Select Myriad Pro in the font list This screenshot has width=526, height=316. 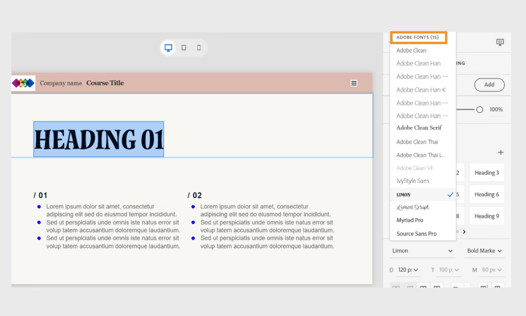pyautogui.click(x=410, y=220)
